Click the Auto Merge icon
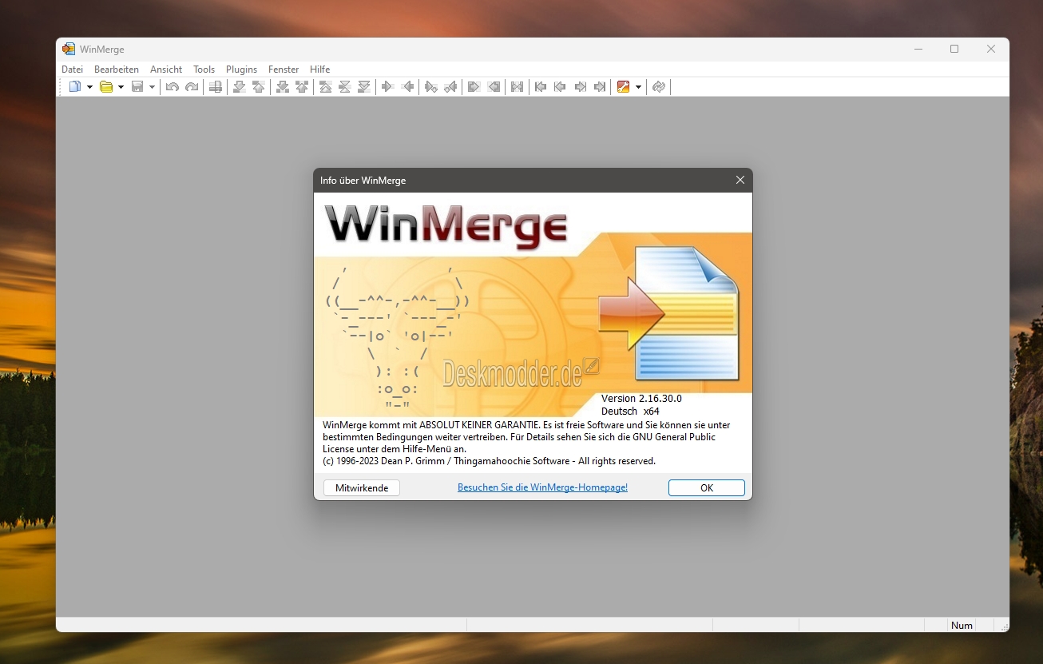This screenshot has height=664, width=1043. coord(517,86)
